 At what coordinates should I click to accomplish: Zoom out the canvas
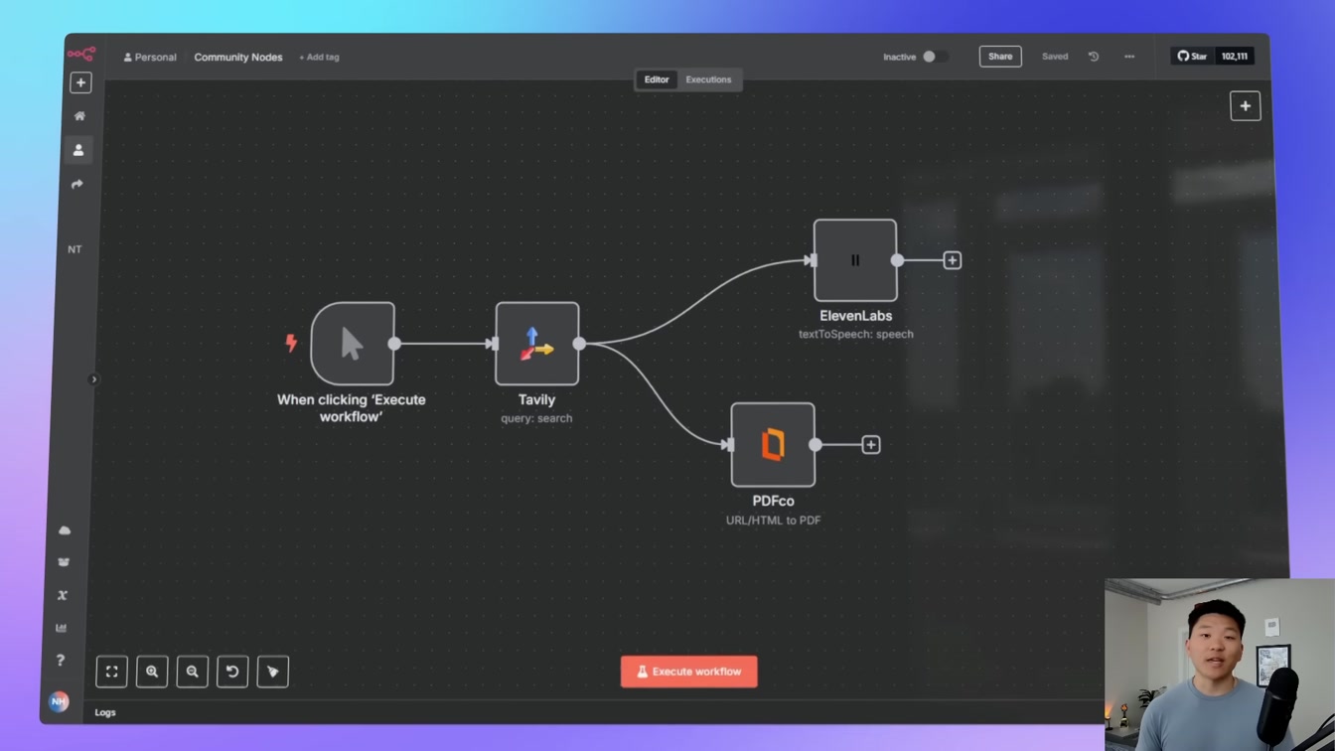pyautogui.click(x=193, y=672)
